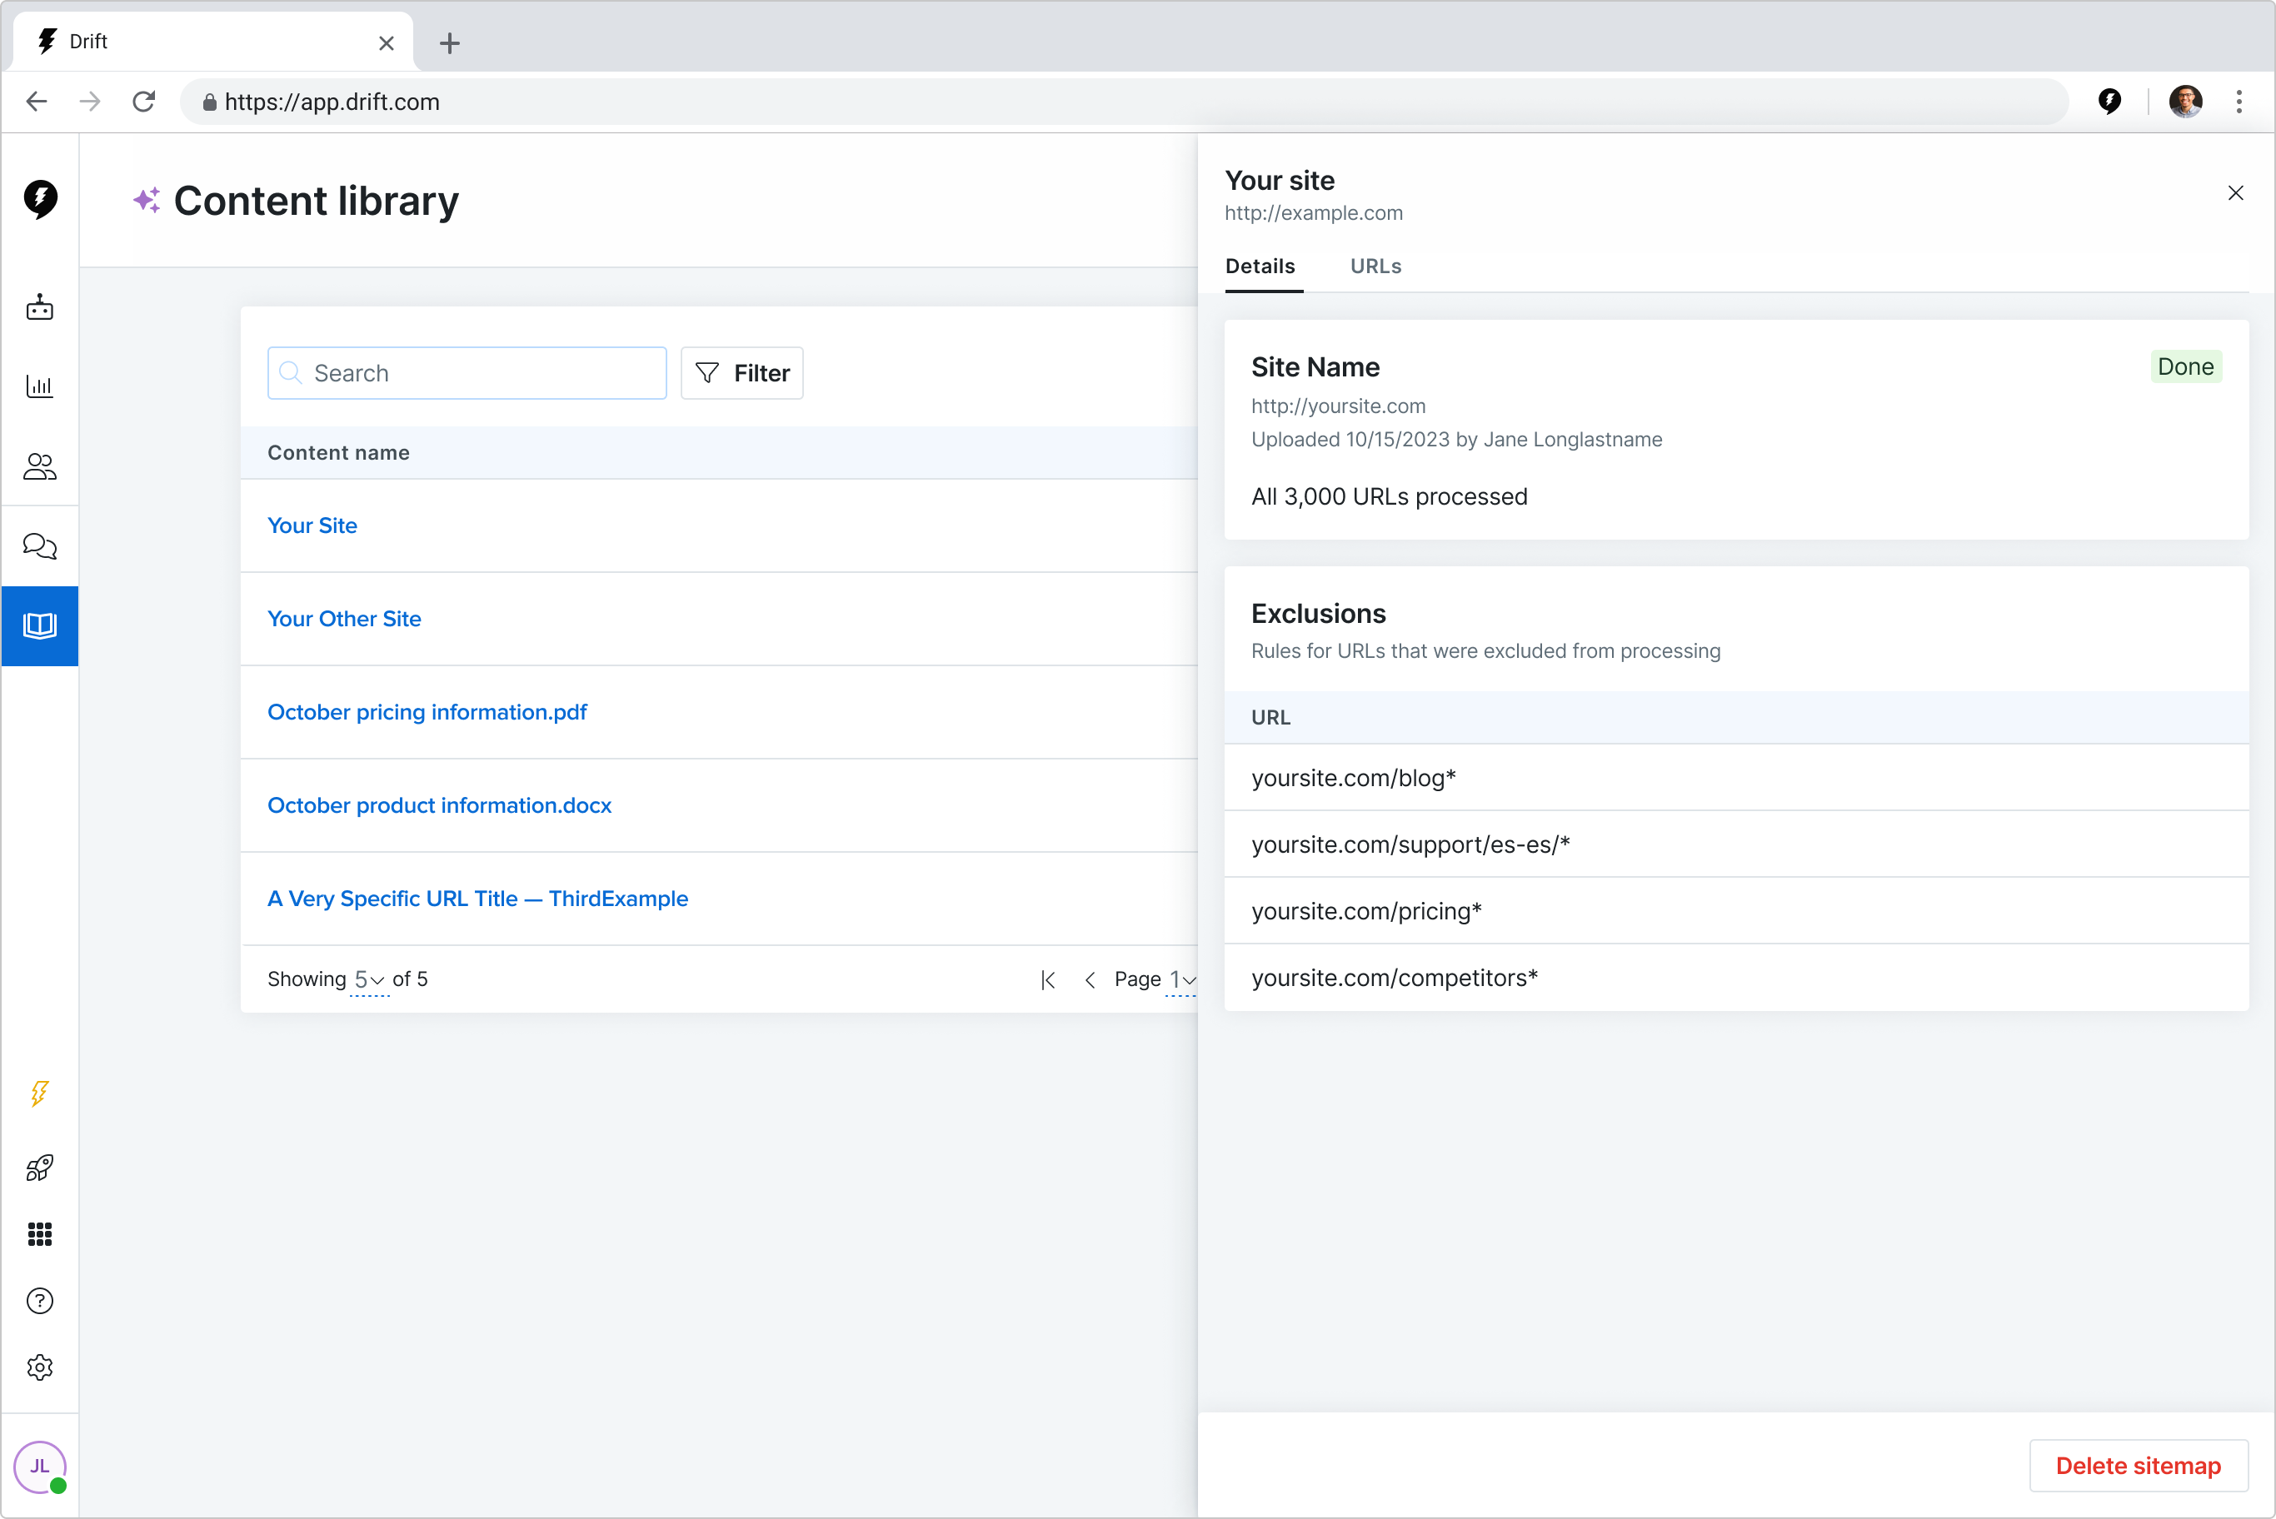Go to the first page arrow
The width and height of the screenshot is (2276, 1519).
click(1047, 979)
